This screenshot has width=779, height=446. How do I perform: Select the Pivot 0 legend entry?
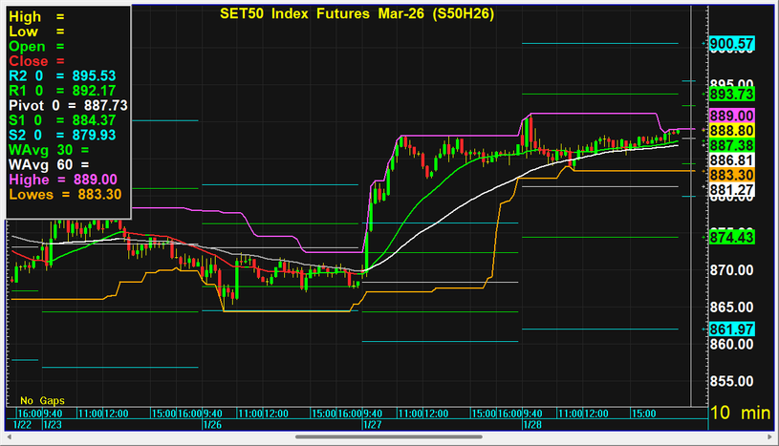pos(67,105)
